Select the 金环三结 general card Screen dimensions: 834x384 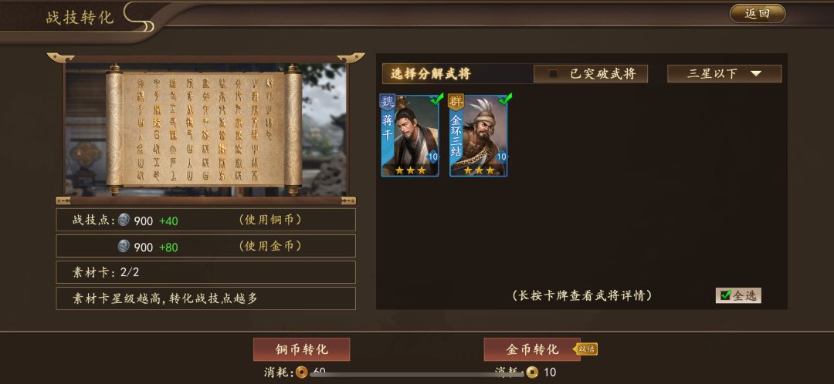click(478, 136)
